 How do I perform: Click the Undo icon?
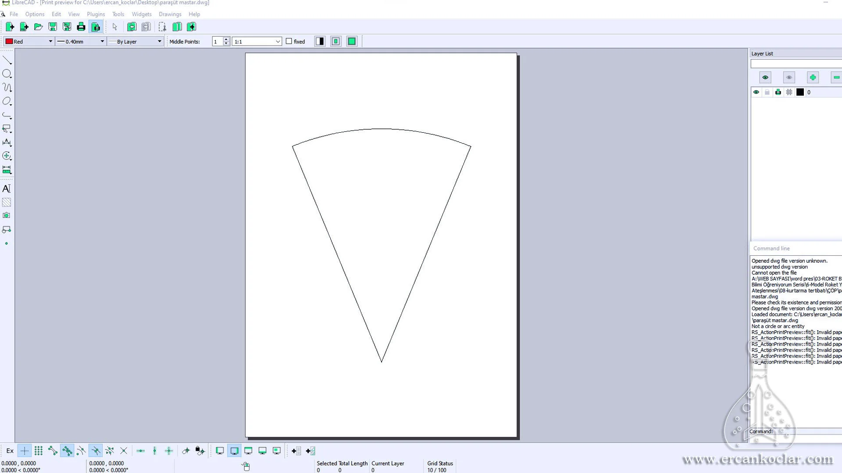(x=132, y=27)
